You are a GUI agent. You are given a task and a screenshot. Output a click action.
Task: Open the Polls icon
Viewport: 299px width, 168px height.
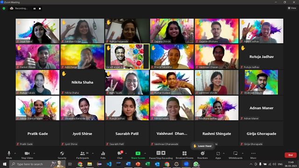[103, 155]
